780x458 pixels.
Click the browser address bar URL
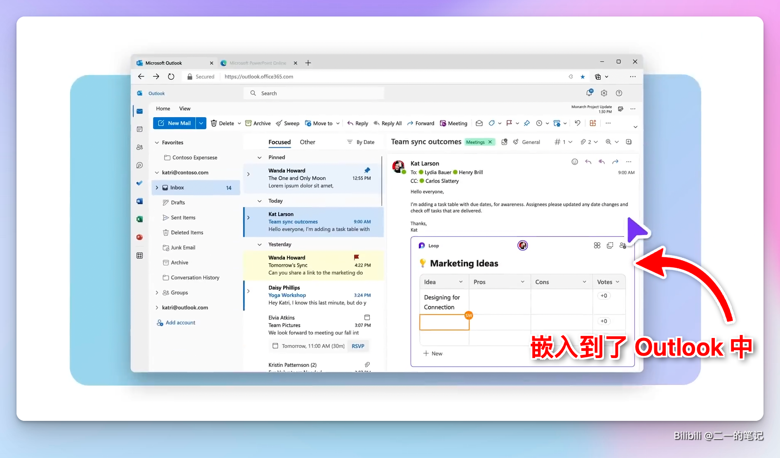(259, 77)
